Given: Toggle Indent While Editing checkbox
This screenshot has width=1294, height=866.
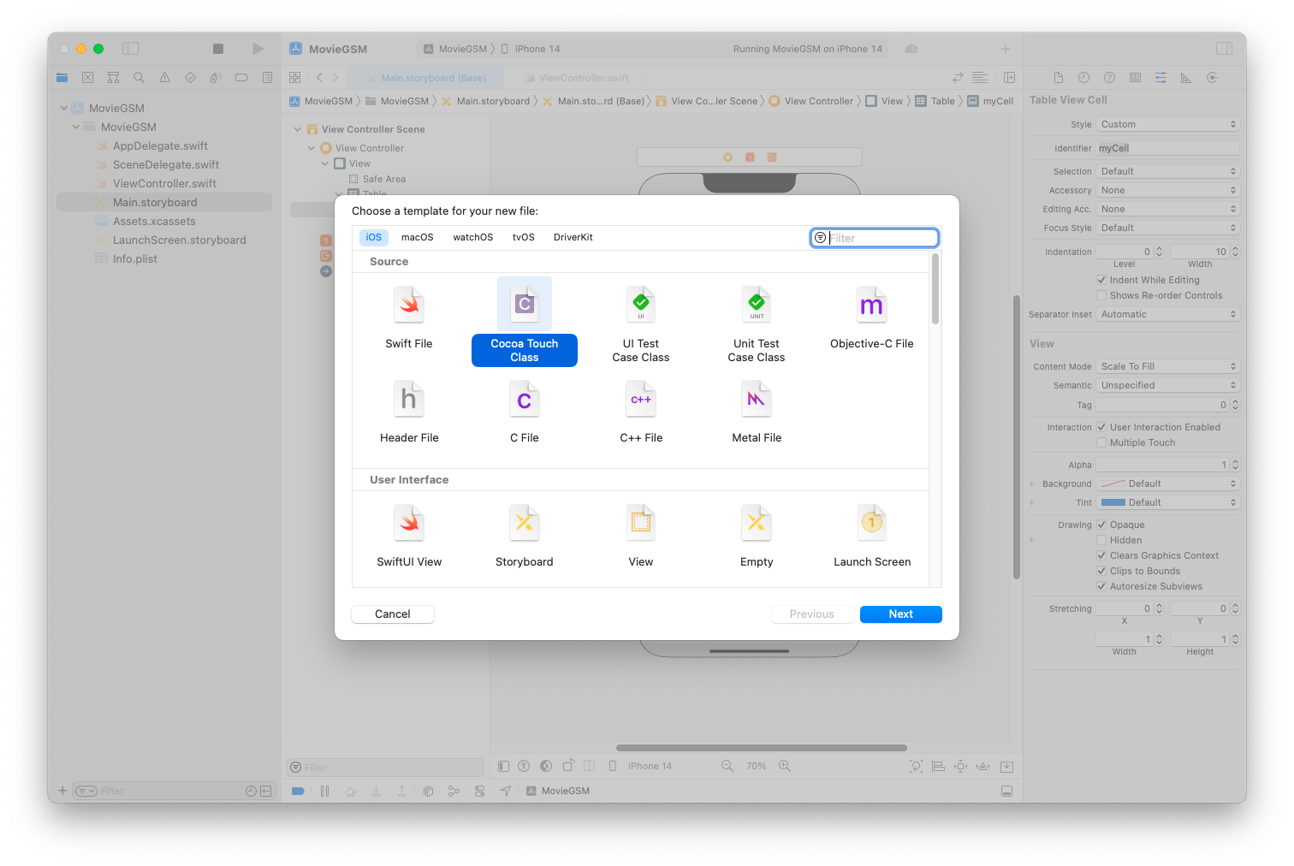Looking at the screenshot, I should click(1101, 280).
